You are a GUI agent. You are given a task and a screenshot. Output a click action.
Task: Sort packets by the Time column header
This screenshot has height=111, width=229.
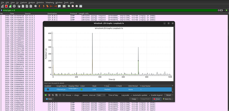[17, 13]
